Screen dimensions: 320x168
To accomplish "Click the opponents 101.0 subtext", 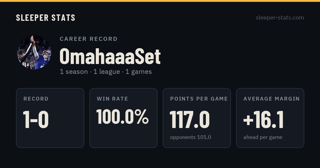I will (x=191, y=137).
